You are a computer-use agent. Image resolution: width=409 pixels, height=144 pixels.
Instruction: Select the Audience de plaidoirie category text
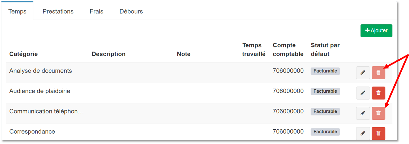pyautogui.click(x=40, y=91)
